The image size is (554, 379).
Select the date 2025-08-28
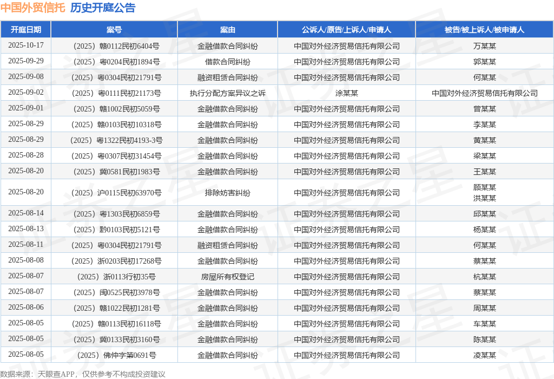pyautogui.click(x=26, y=155)
